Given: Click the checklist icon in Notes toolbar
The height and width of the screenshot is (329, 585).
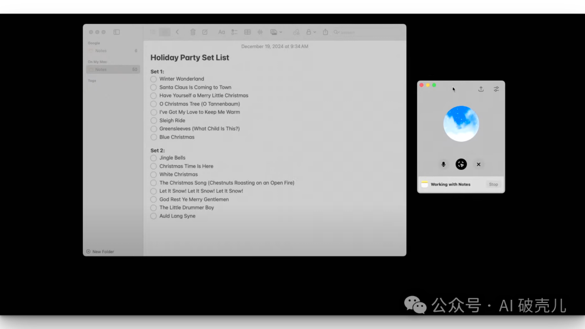Looking at the screenshot, I should pyautogui.click(x=235, y=32).
